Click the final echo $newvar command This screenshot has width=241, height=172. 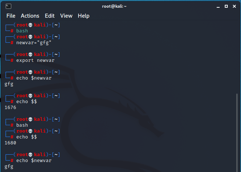(x=34, y=161)
